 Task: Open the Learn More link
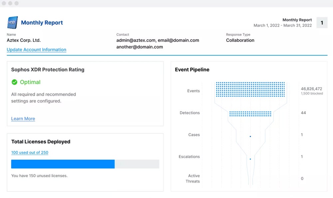[x=23, y=119]
